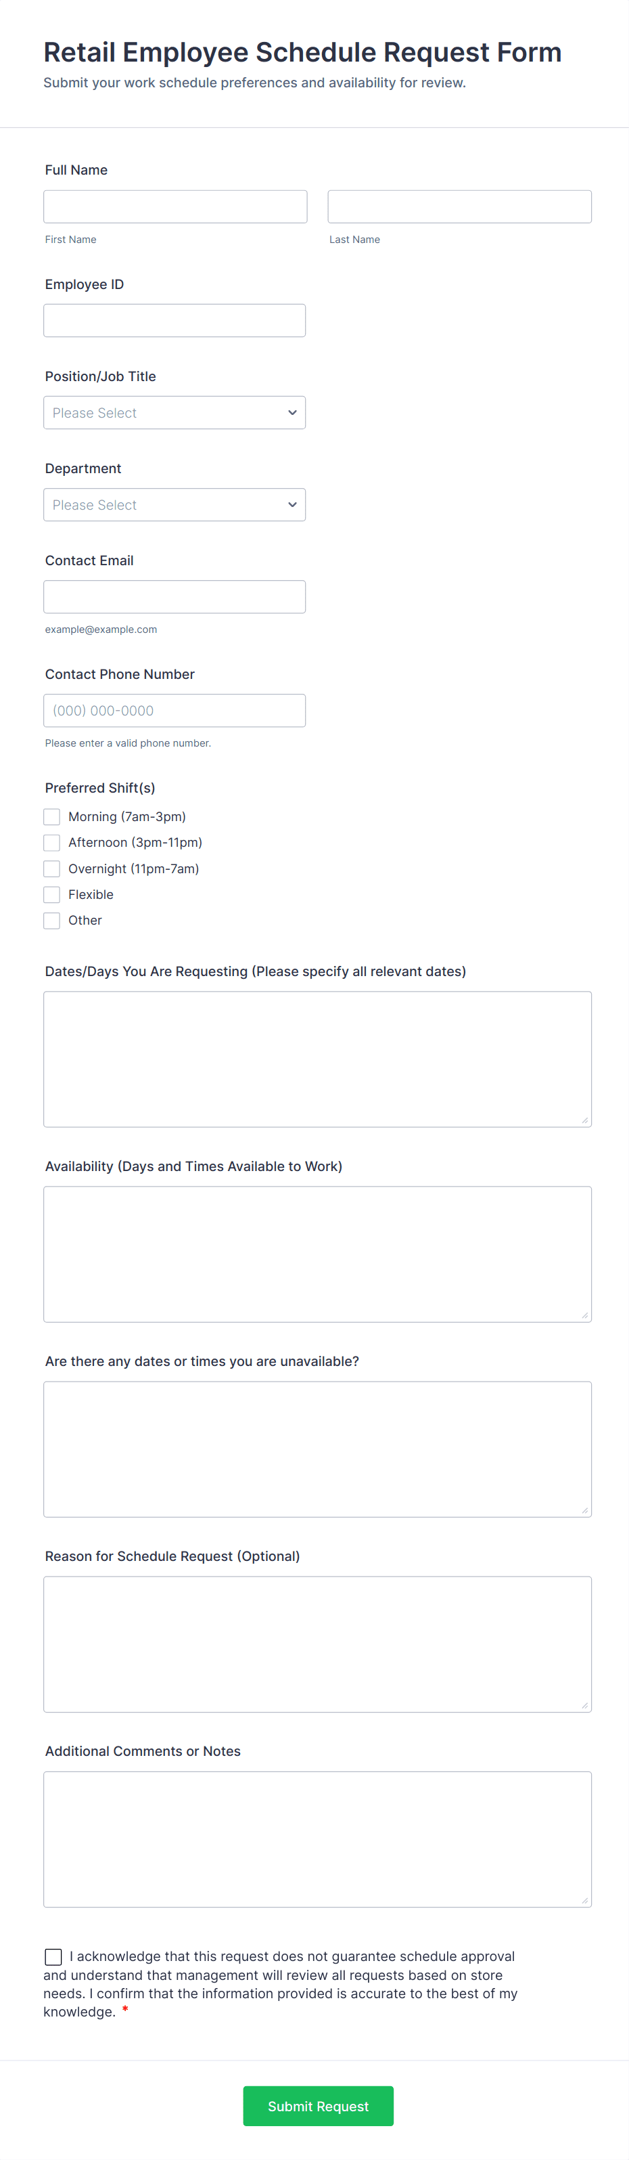Tick the acknowledgment agreement checkbox
The width and height of the screenshot is (629, 2160).
coord(53,1956)
